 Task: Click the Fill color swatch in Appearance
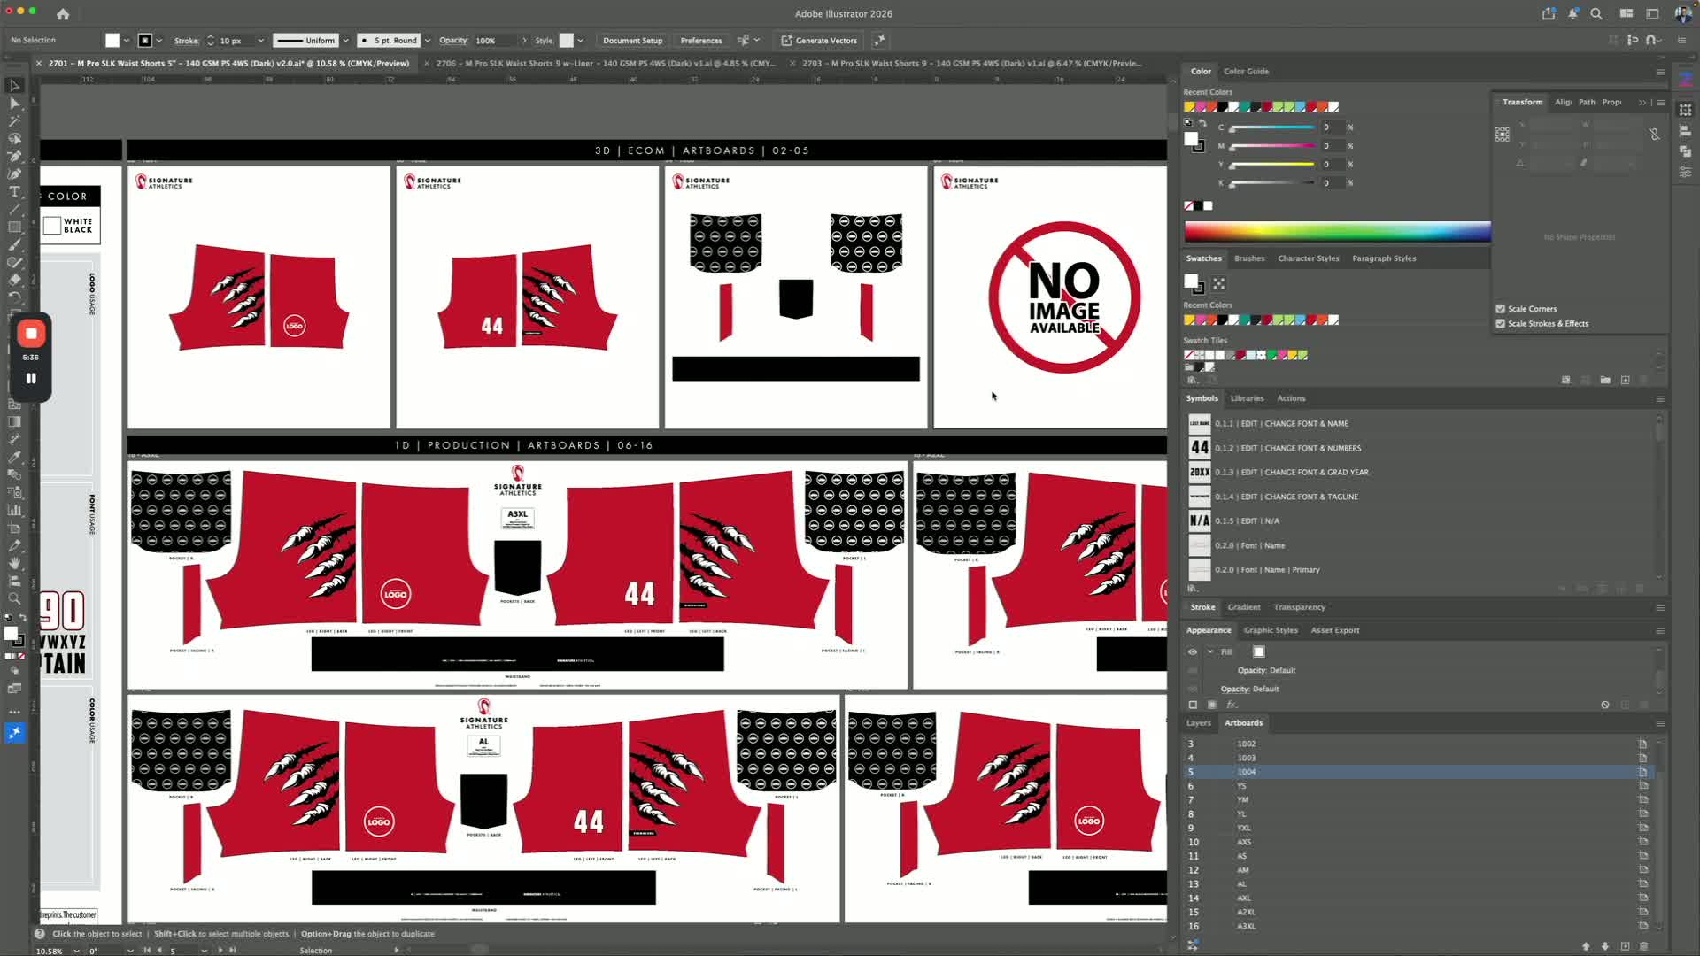pos(1259,652)
